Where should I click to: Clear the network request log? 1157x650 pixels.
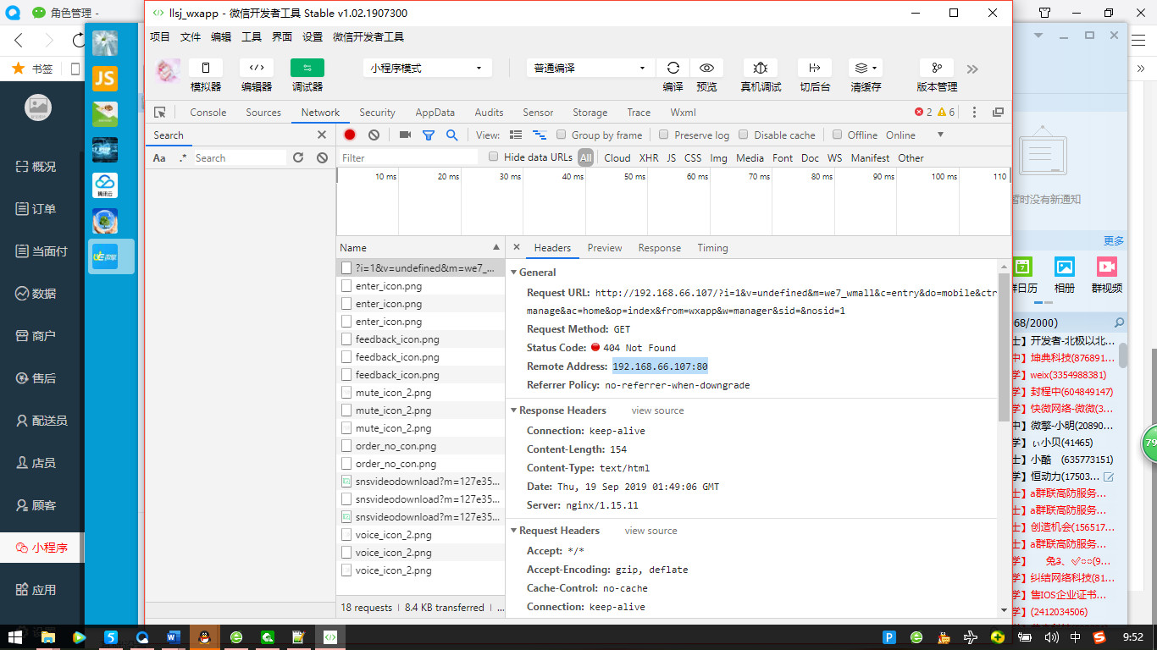click(374, 135)
